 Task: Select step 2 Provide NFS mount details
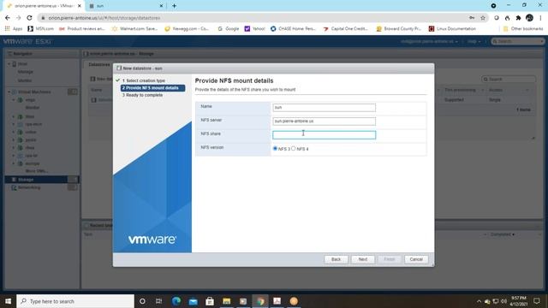tap(152, 88)
